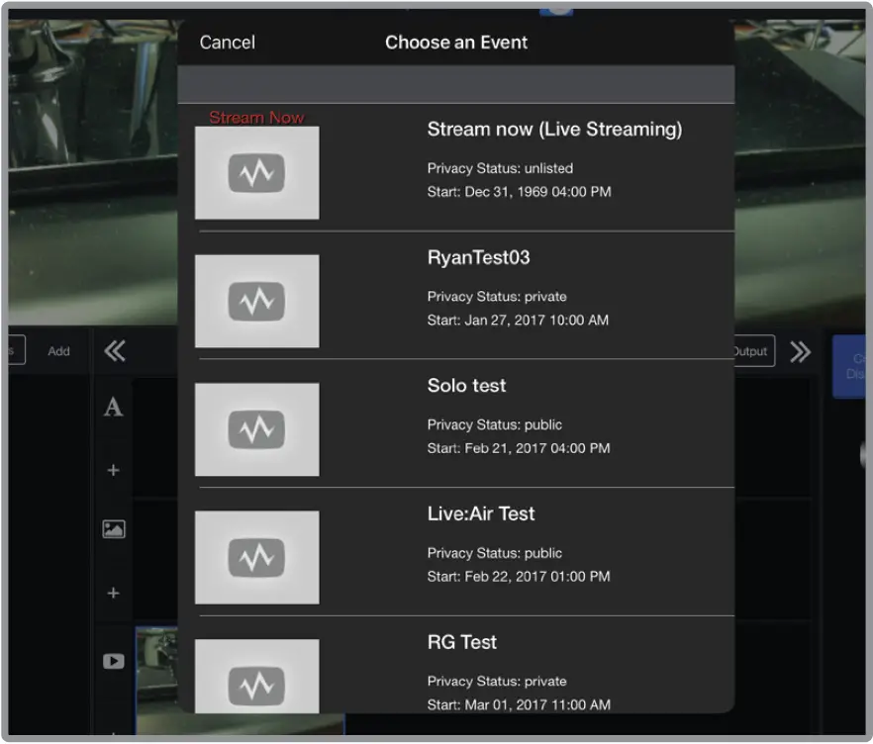This screenshot has width=873, height=744.
Task: Cancel the Choose an Event dialog
Action: coord(227,42)
